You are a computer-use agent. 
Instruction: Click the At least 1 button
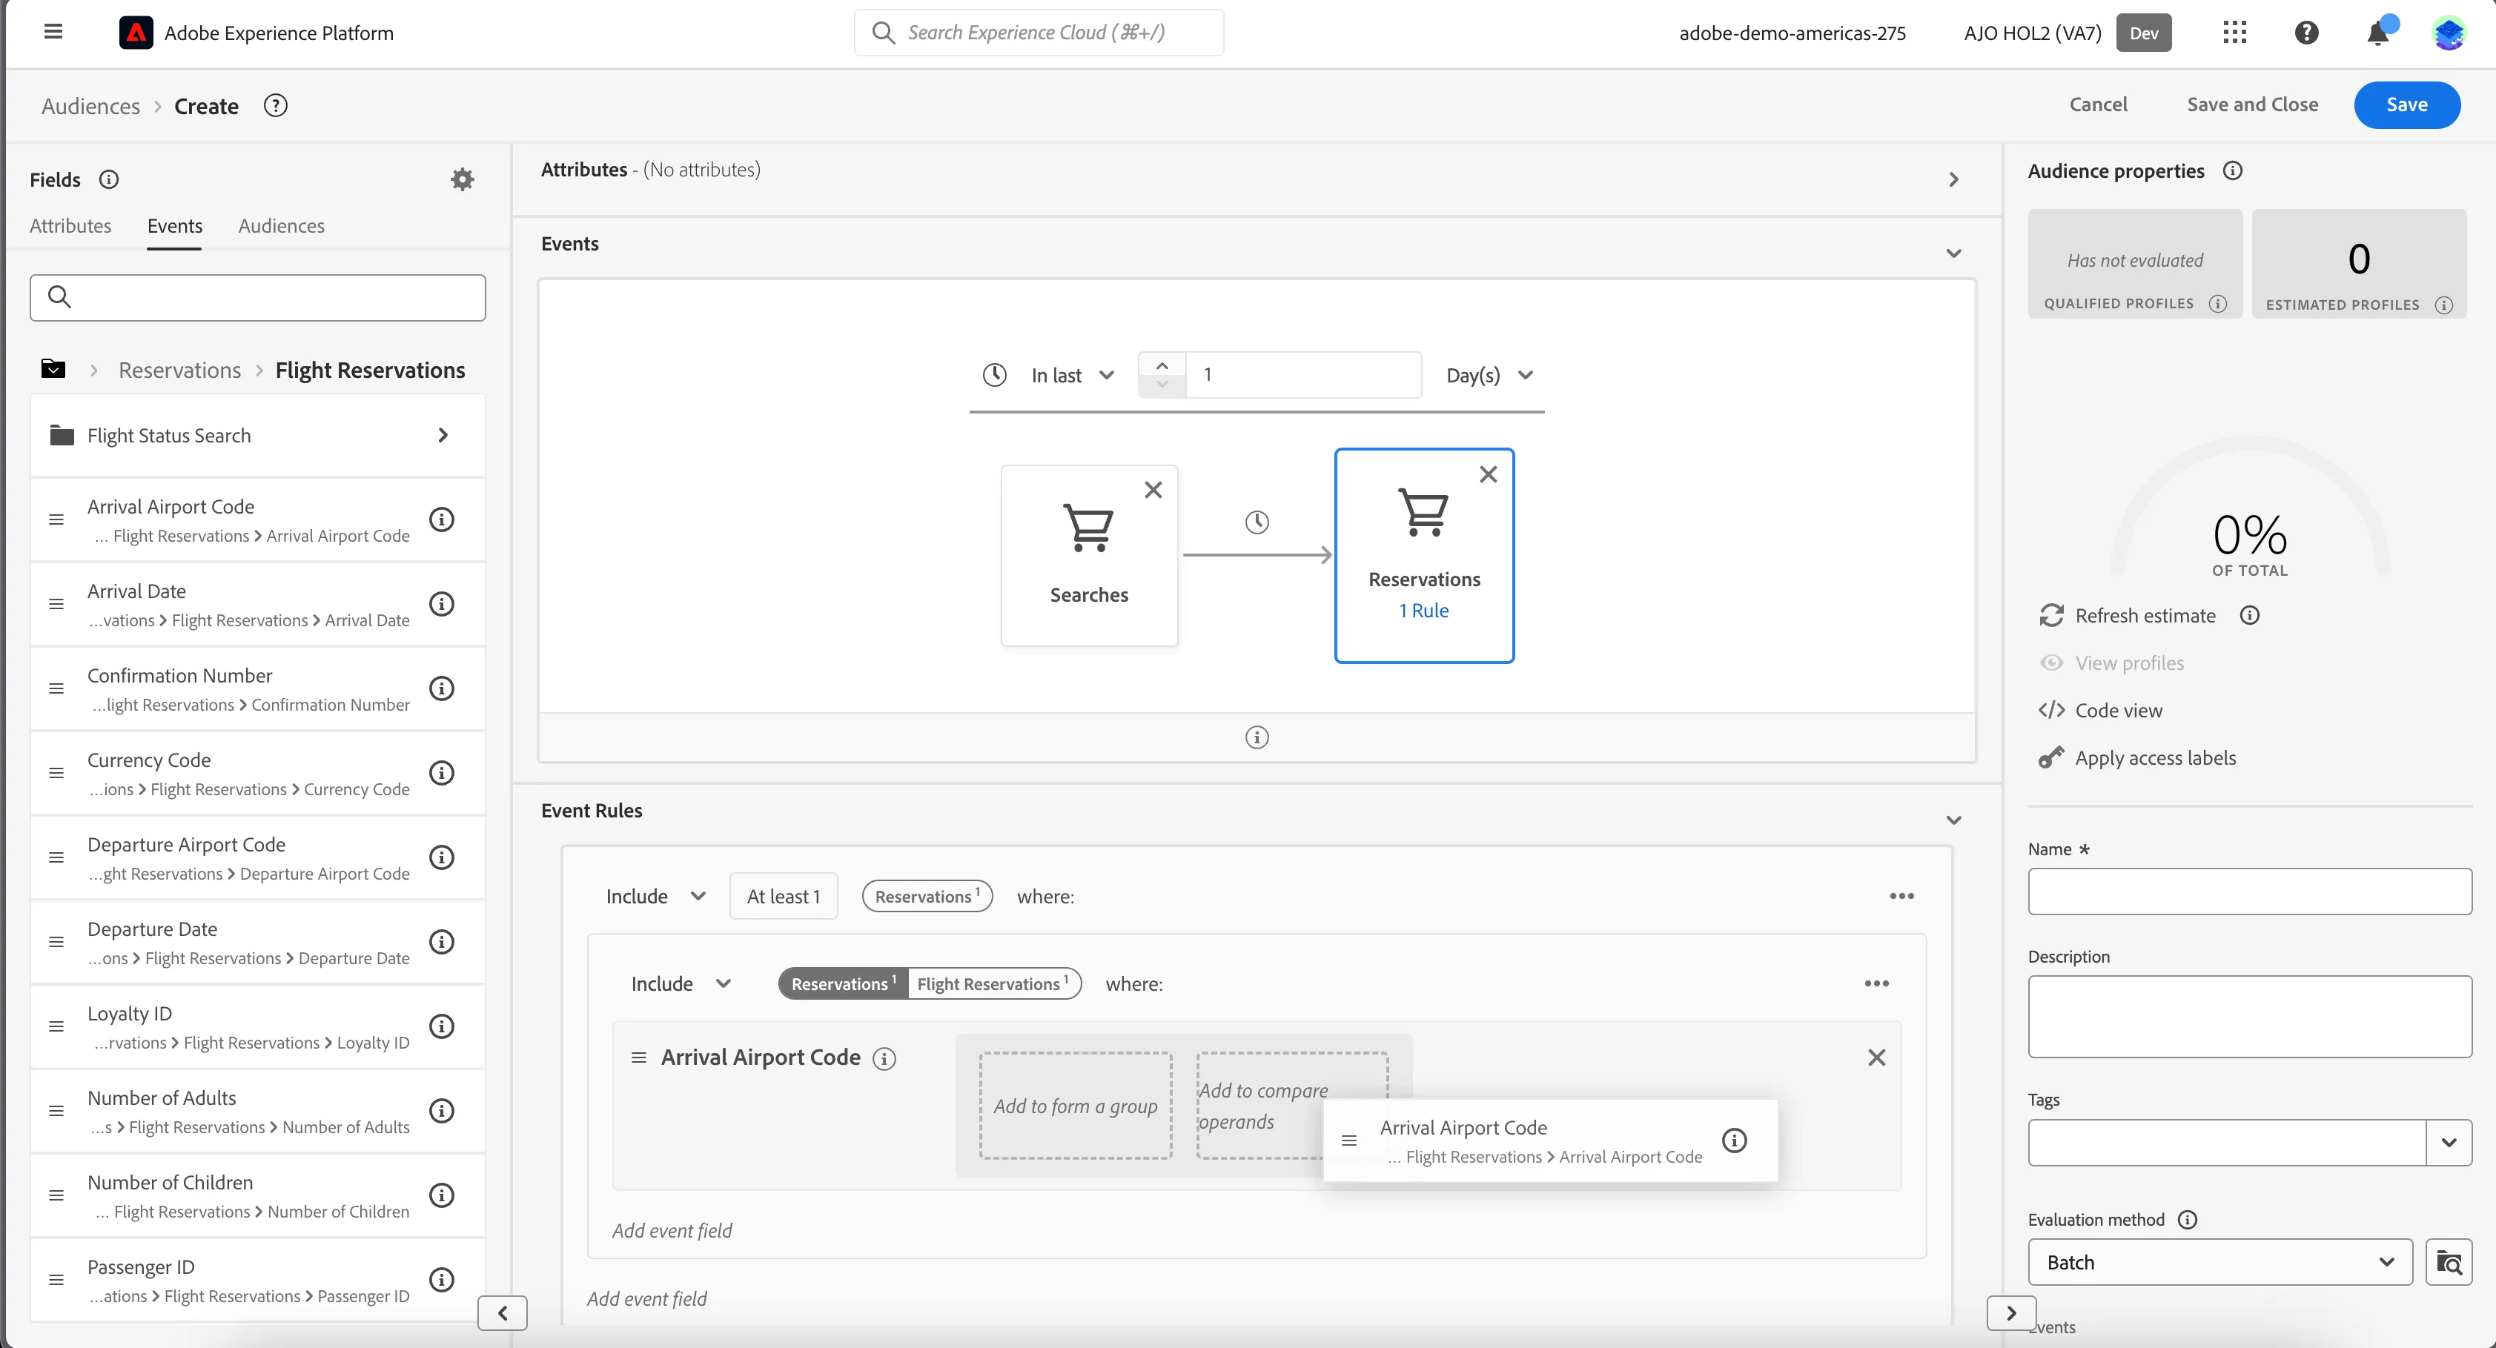(x=783, y=897)
